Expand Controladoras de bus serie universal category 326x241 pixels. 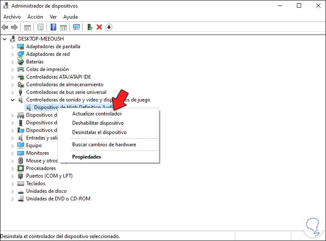(13, 93)
